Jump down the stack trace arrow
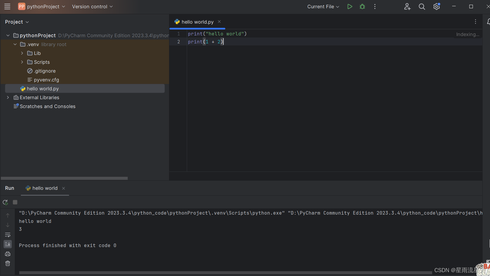This screenshot has height=276, width=490. (8, 225)
